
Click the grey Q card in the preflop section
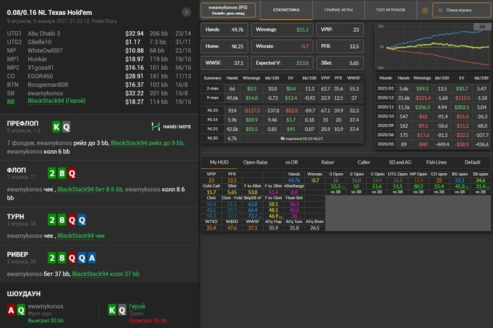click(x=66, y=127)
